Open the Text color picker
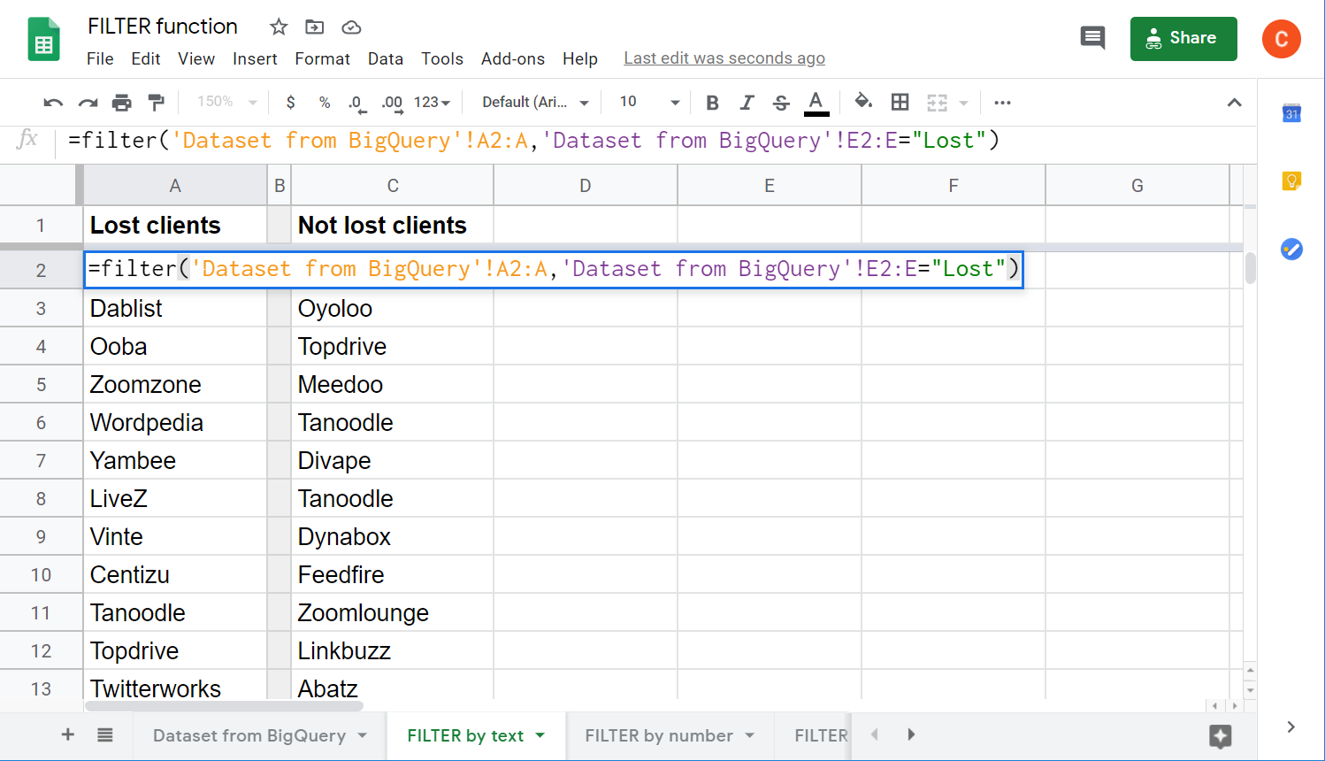This screenshot has width=1325, height=761. point(816,102)
